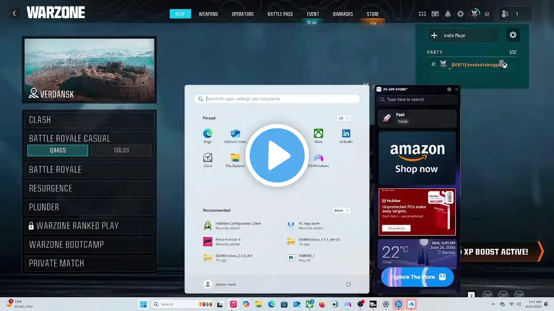
Task: Select the BATTLE ROYALE mode
Action: pyautogui.click(x=89, y=169)
